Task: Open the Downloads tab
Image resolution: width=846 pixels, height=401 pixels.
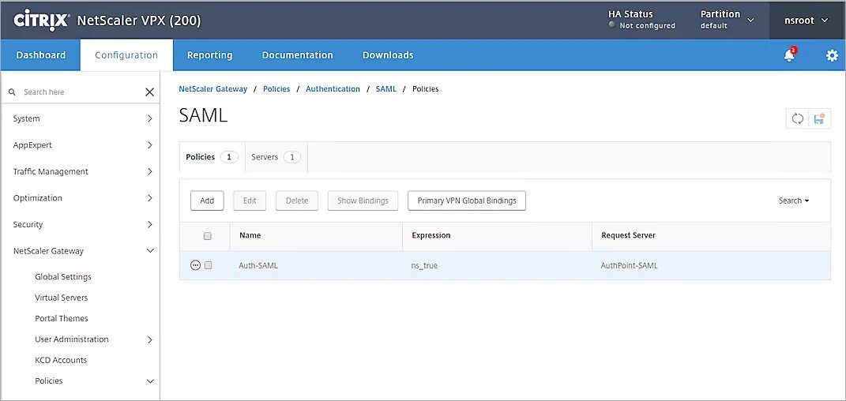Action: click(x=388, y=55)
